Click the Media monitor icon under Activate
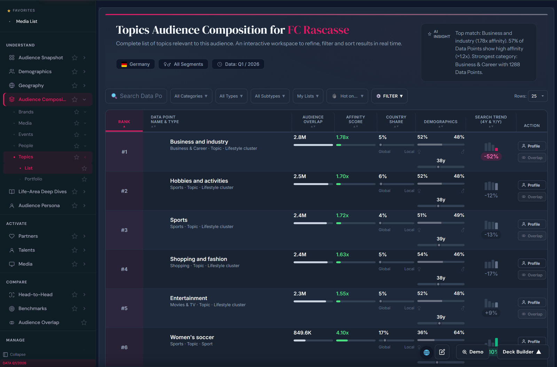Viewport: 557px width, 367px height. pyautogui.click(x=12, y=264)
